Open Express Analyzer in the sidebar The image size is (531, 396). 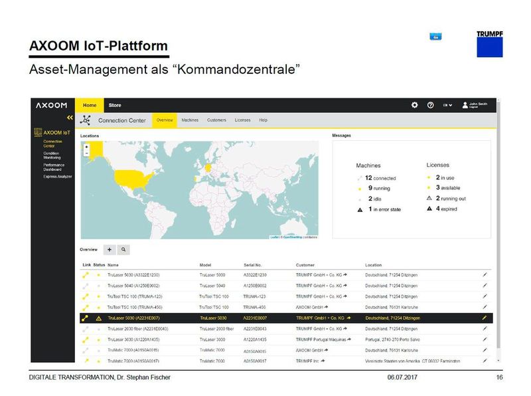point(58,177)
